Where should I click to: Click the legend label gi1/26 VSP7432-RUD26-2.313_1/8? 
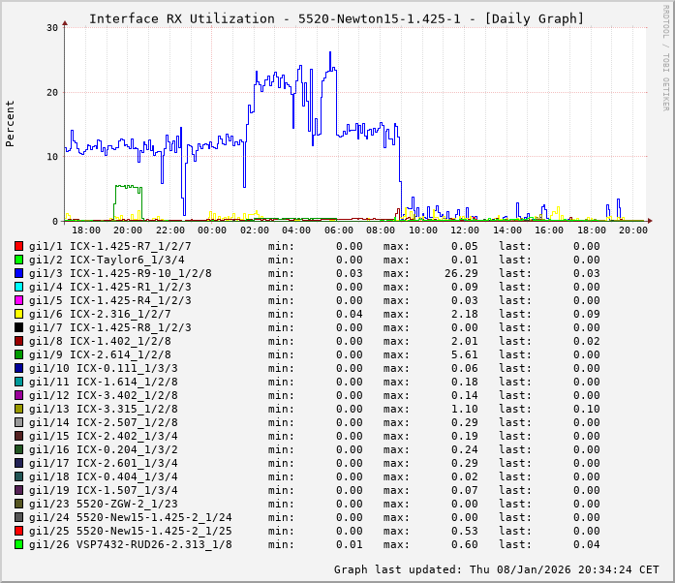pyautogui.click(x=131, y=544)
